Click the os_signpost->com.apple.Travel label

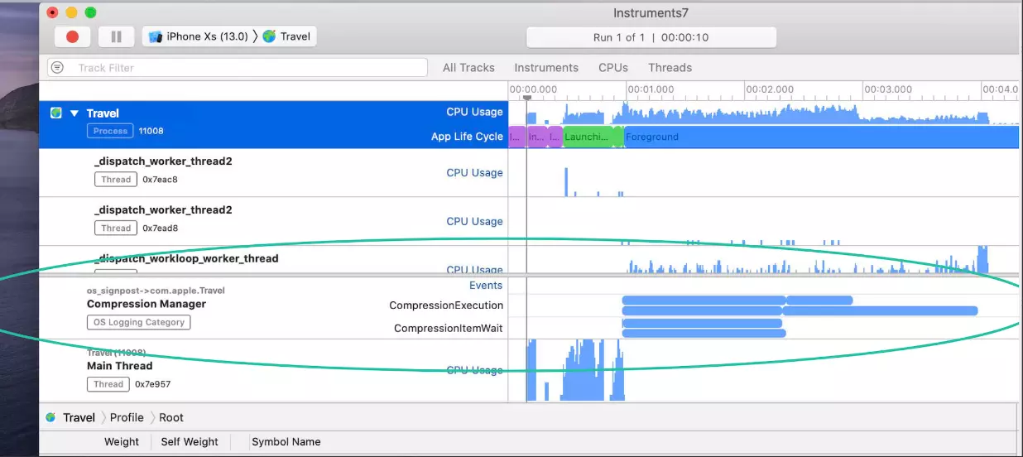156,291
